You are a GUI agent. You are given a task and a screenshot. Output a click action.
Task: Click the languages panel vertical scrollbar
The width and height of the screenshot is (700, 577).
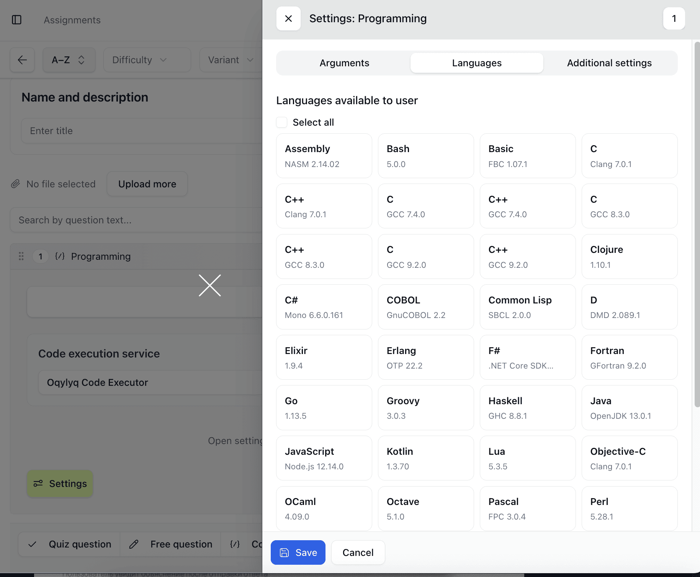coord(697,224)
